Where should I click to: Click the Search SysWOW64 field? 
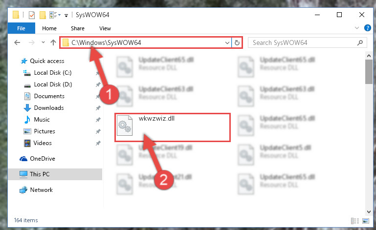click(x=304, y=42)
